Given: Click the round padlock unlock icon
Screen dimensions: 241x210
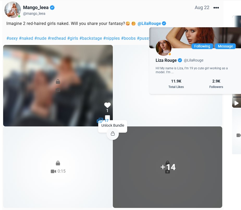Looking at the screenshot, I should pos(113,134).
